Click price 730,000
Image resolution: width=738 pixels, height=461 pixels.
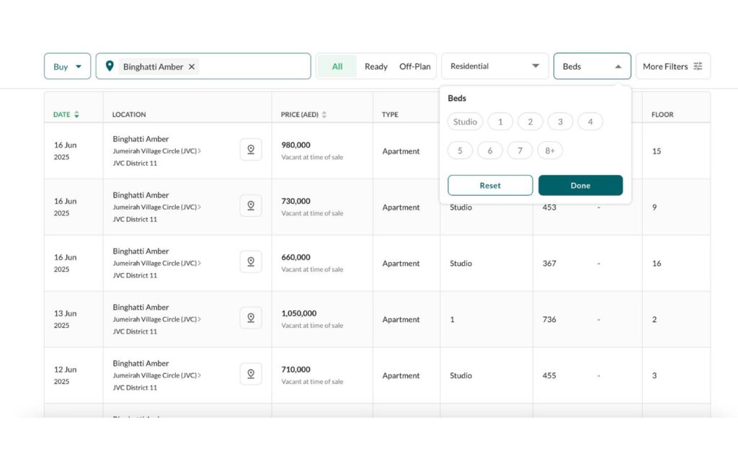[295, 201]
